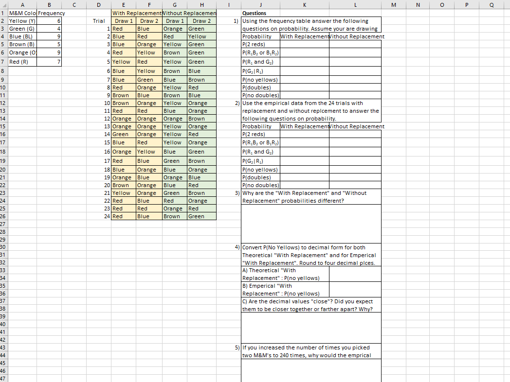This screenshot has width=510, height=382.
Task: Select trial 14 'Green' in column E
Action: point(124,134)
